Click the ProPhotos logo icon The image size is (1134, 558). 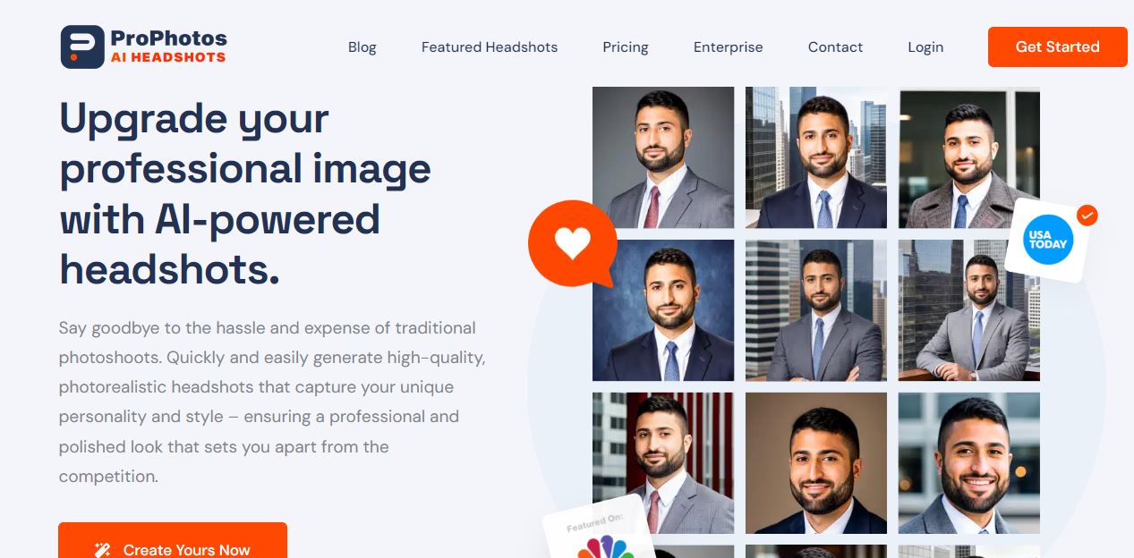click(82, 47)
